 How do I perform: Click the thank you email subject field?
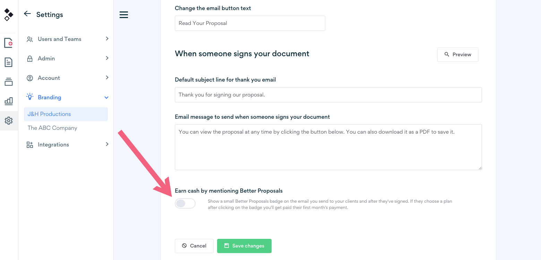[x=328, y=95]
